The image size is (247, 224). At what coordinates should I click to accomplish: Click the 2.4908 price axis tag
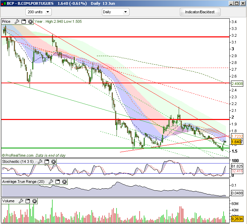pos(237,84)
